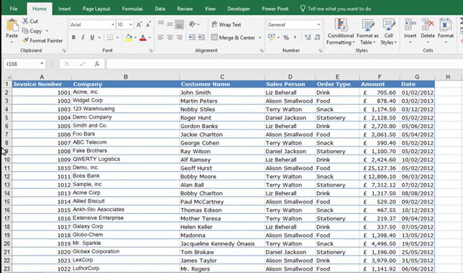Toggle Italic formatting
Image resolution: width=463 pixels, height=273 pixels.
pyautogui.click(x=83, y=37)
